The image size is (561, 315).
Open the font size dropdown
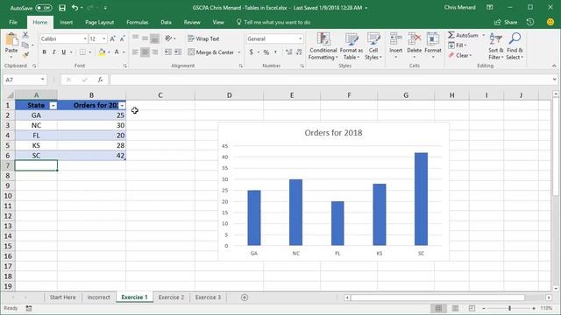(104, 38)
